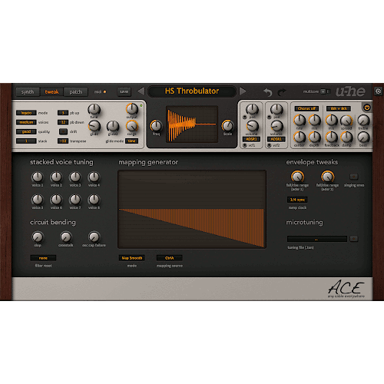Viewport: 384px width, 384px height.
Task: Click the voice 8 tuning knob
Action: 94,200
